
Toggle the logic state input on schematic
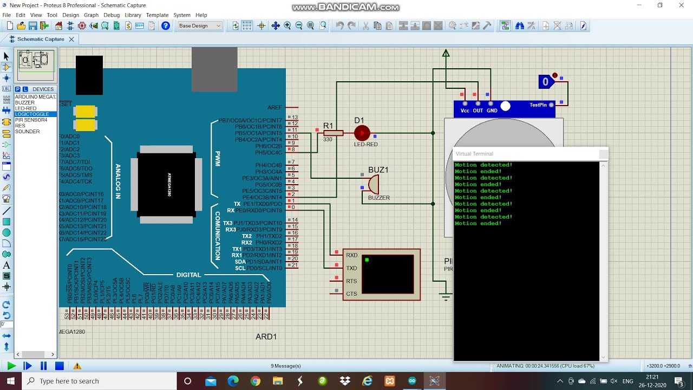(546, 82)
